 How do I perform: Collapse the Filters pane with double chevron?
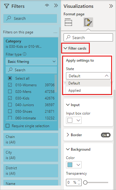pyautogui.click(x=56, y=5)
